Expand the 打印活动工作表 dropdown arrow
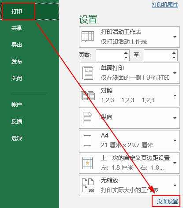The width and height of the screenshot is (183, 208). pos(175,37)
